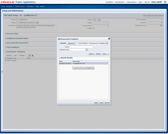
Task: Open the Format menu
Action: coord(23,55)
